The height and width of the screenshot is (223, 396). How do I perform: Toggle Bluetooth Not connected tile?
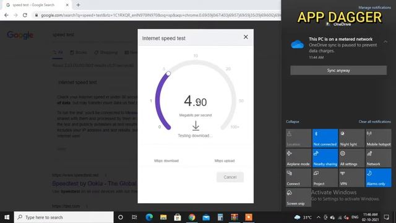tap(325, 138)
